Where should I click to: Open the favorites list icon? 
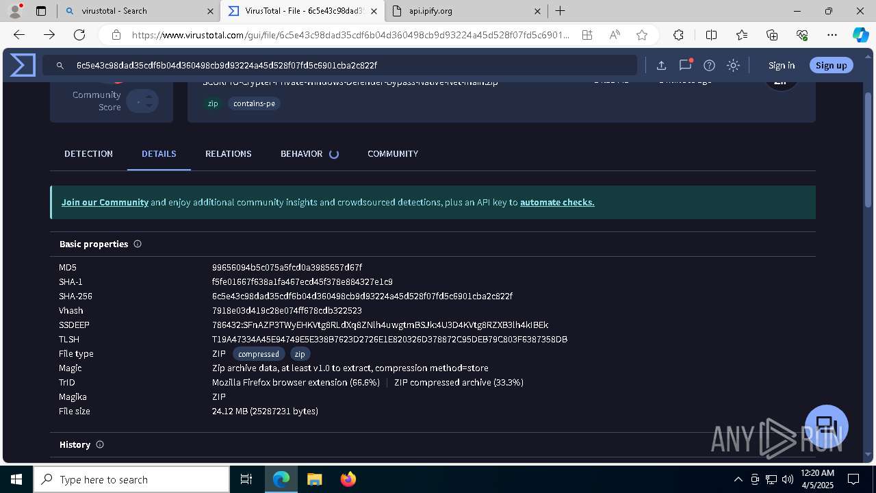[x=742, y=35]
